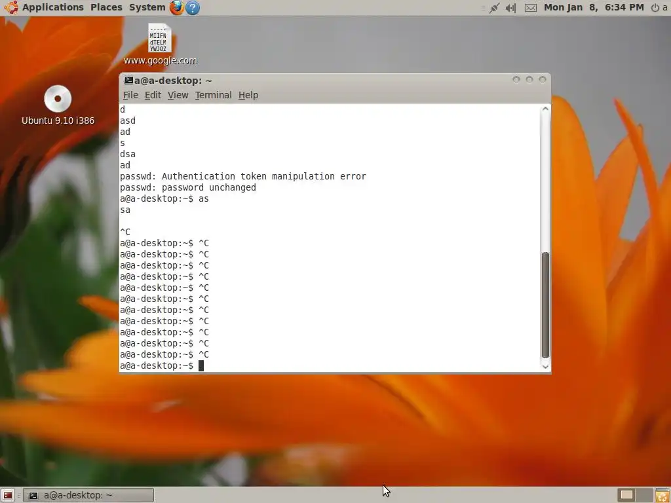Click terminal scrollbar down arrow
The image size is (671, 503).
(545, 367)
